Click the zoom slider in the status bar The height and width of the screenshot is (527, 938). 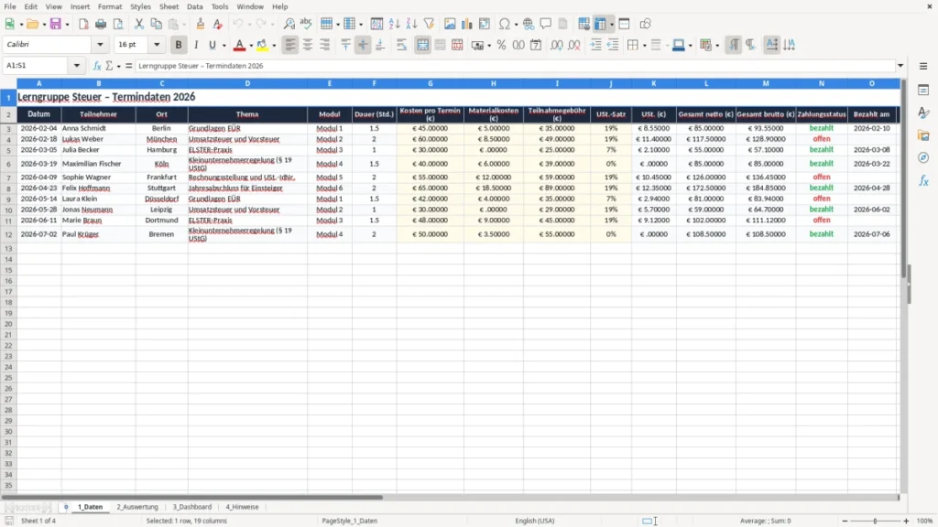pyautogui.click(x=875, y=521)
